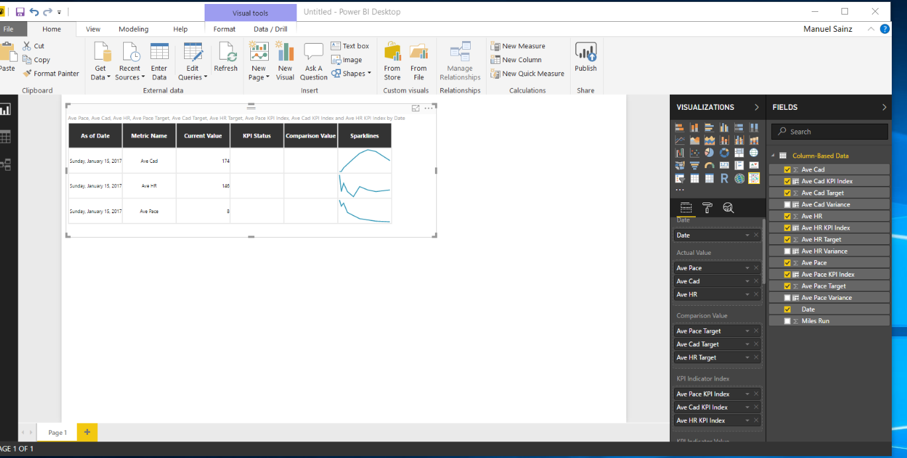Image resolution: width=907 pixels, height=458 pixels.
Task: Collapse the Column-Based Data table
Action: pos(773,156)
